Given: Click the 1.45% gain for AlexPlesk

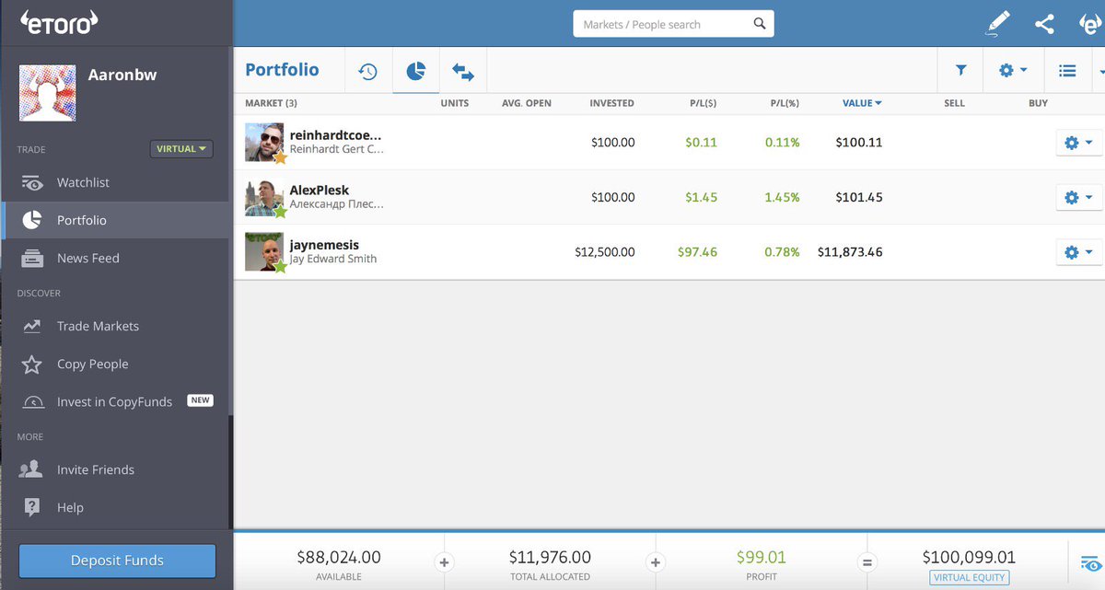Looking at the screenshot, I should click(x=782, y=197).
